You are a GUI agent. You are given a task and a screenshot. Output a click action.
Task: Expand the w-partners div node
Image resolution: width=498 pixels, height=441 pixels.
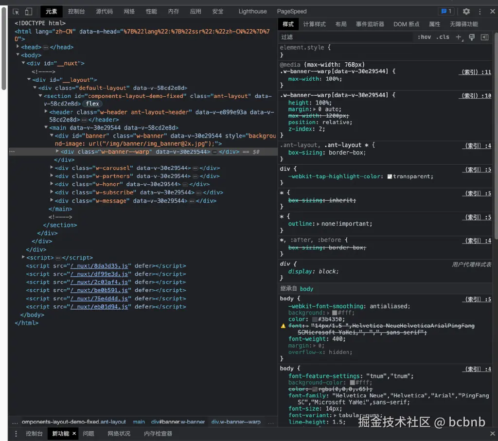tap(52, 176)
